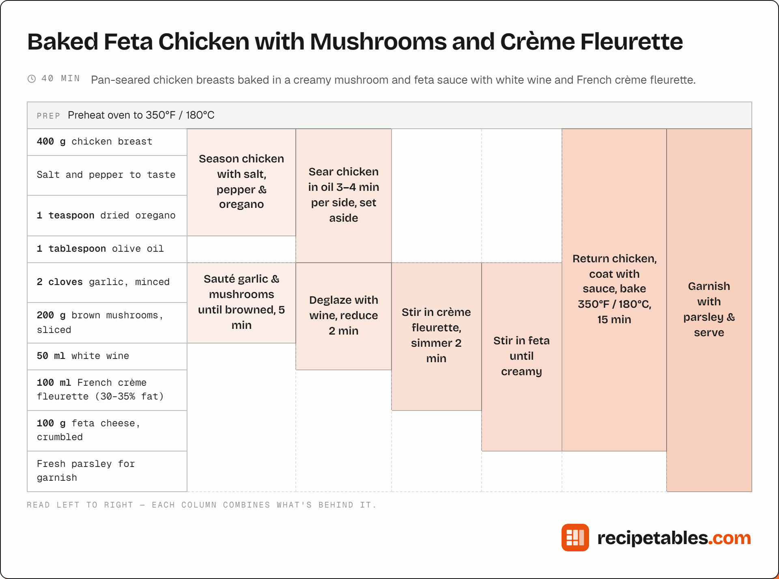
Task: Select the Sear chicken in oil step
Action: click(344, 195)
